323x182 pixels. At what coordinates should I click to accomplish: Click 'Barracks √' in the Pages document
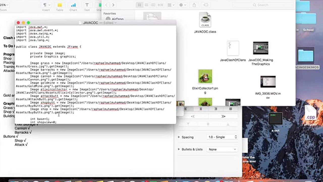click(23, 132)
